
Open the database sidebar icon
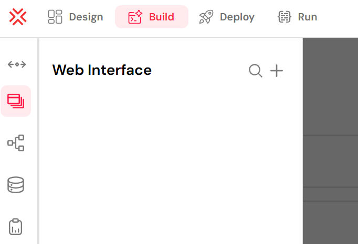(16, 185)
